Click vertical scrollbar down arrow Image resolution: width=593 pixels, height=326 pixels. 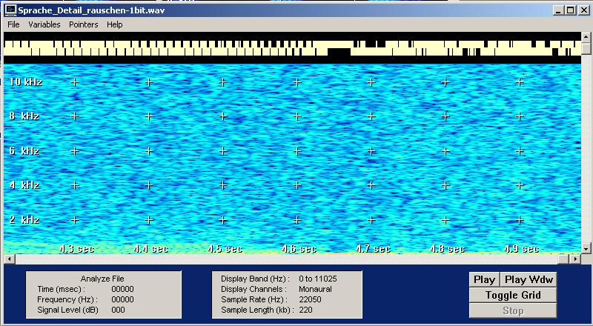tap(586, 248)
